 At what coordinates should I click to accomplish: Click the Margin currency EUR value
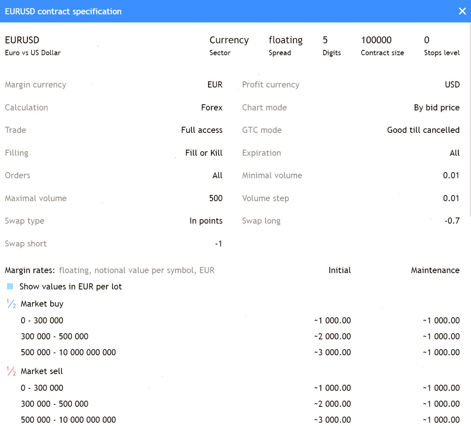click(x=215, y=84)
